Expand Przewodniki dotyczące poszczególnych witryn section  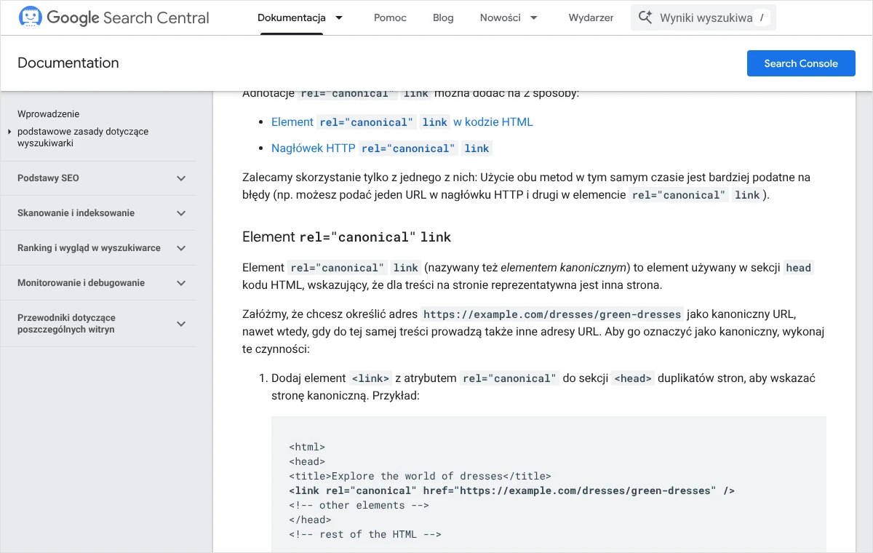[181, 324]
